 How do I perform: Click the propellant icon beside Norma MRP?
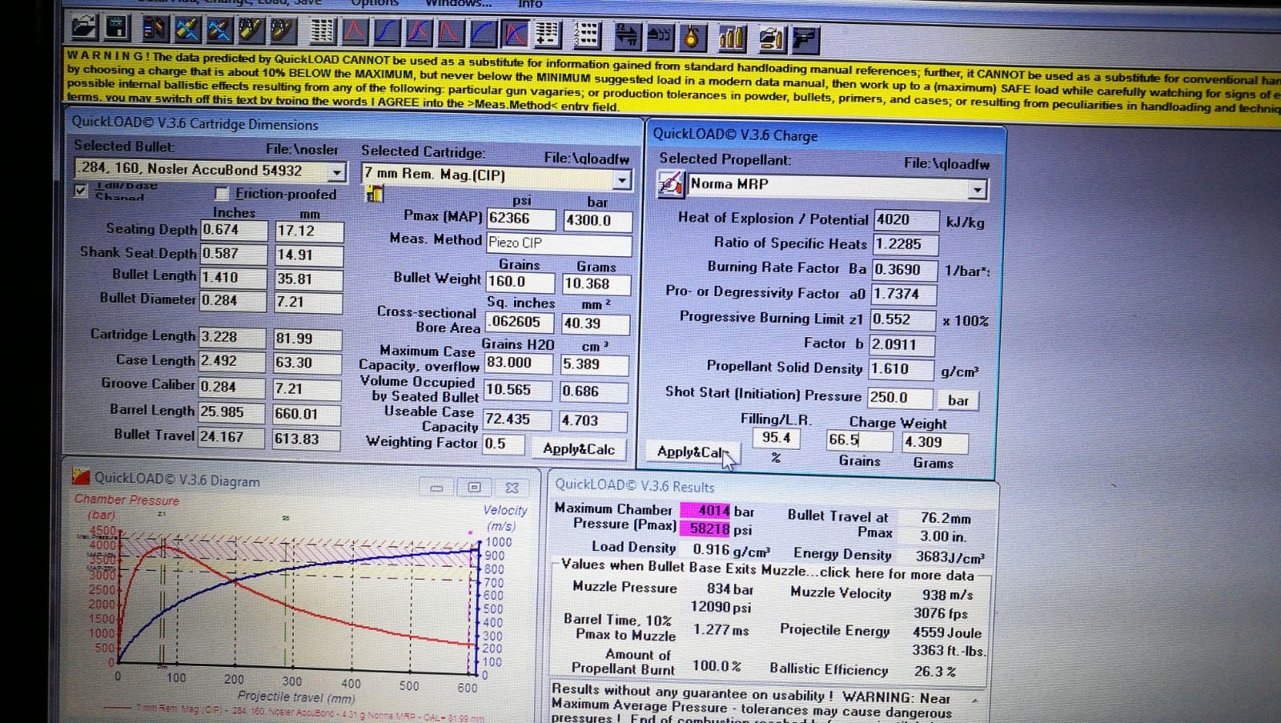(669, 184)
